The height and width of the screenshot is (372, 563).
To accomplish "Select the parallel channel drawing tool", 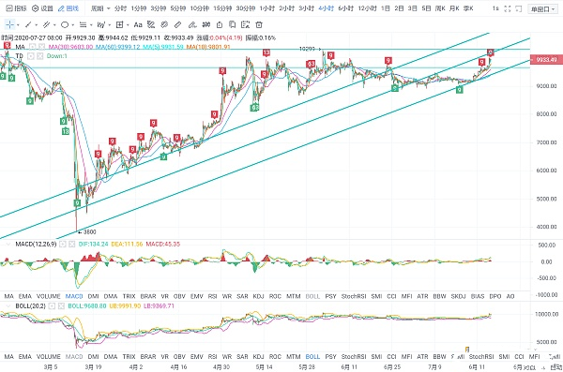I will click(46, 24).
